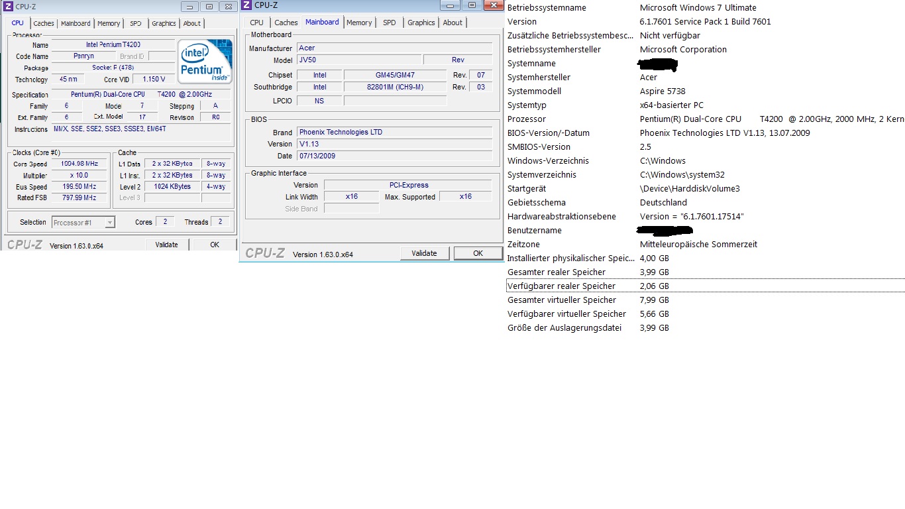Click the Multiplier value 'x 10.0'
Viewport: 905px width, 509px height.
pos(79,176)
